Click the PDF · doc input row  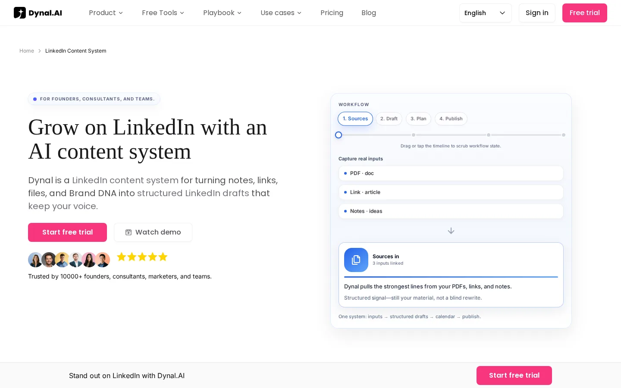click(451, 173)
